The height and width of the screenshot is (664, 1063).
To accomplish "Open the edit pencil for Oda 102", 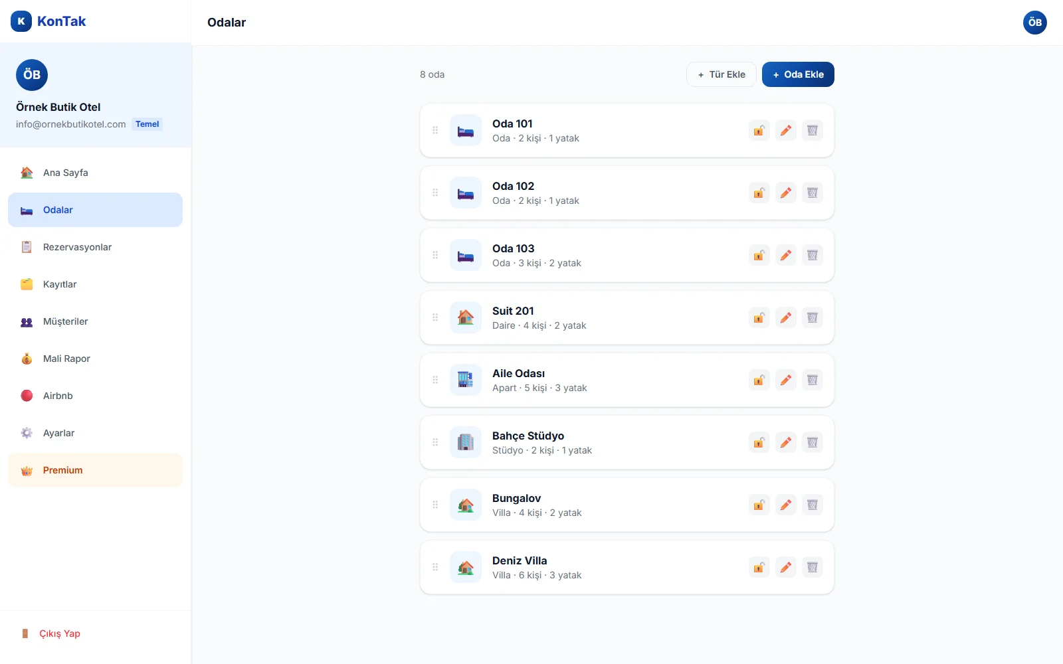I will pos(786,193).
